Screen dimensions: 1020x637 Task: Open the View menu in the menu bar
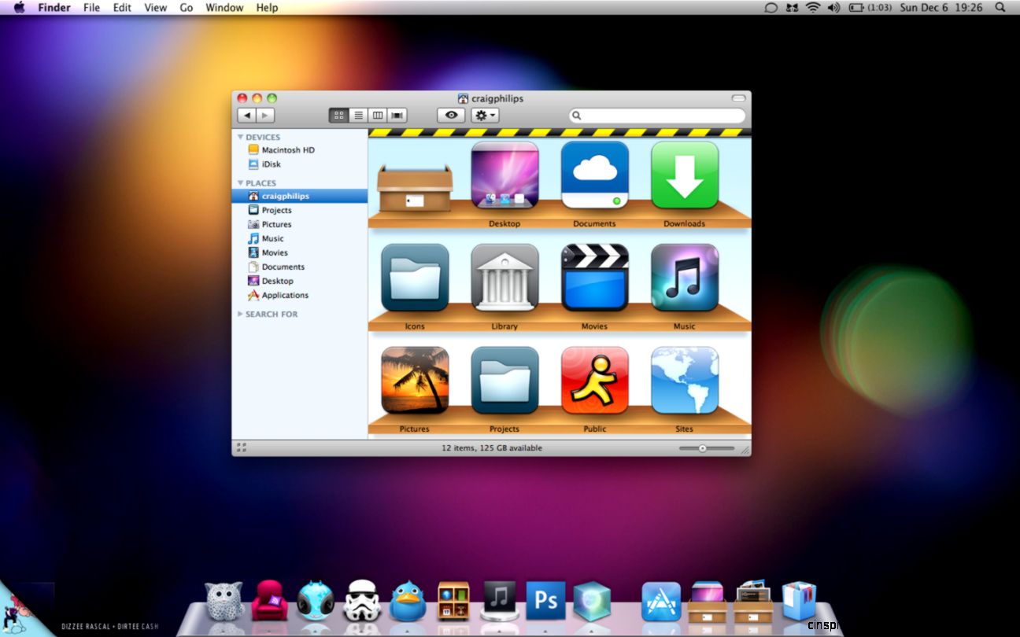click(155, 8)
